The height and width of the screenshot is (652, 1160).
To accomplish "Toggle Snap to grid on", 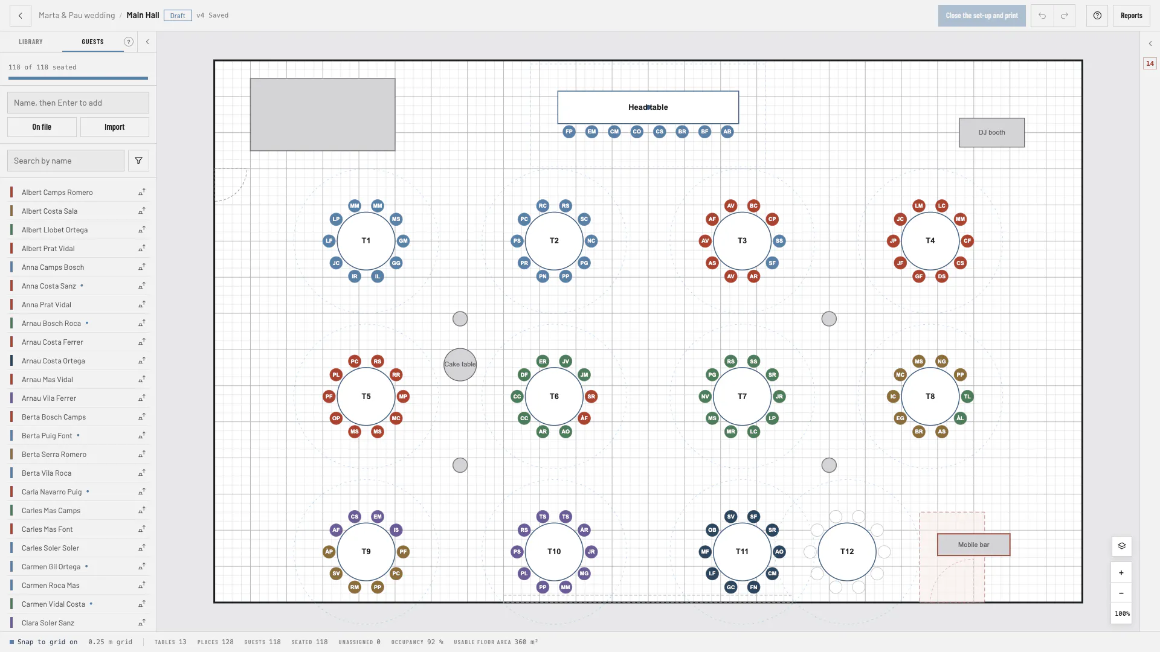I will (x=43, y=642).
